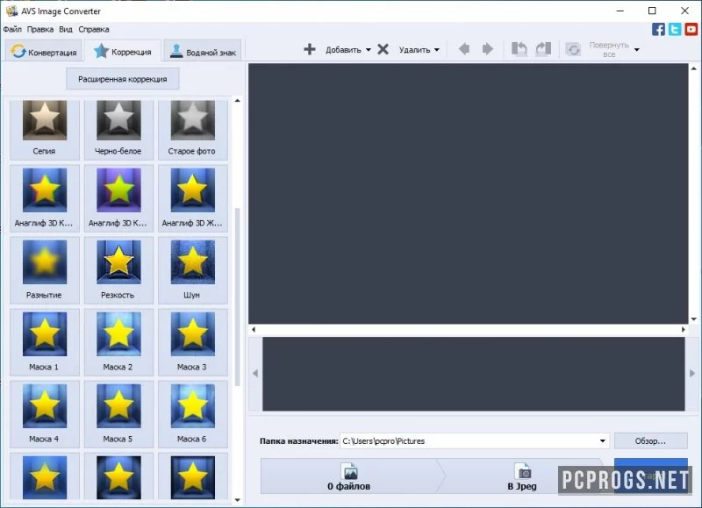Click thumbnail strip right arrow

coord(692,373)
